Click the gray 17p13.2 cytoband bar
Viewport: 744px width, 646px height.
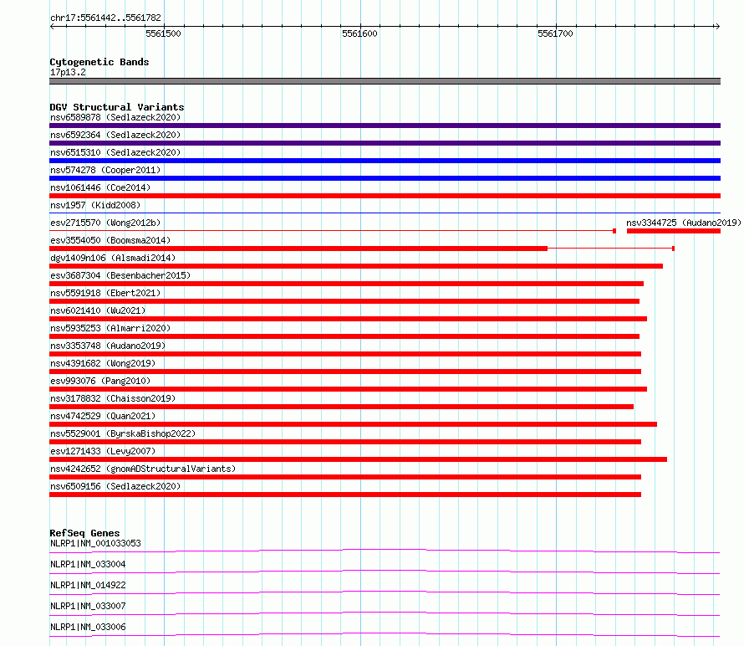[385, 81]
